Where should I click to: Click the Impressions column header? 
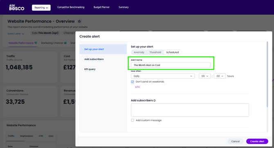(x=27, y=136)
